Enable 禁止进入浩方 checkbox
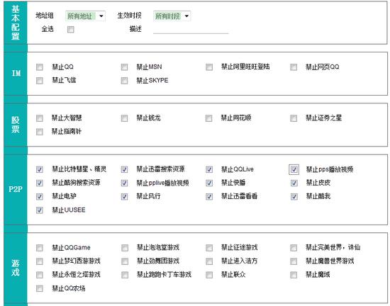The image size is (390, 306). click(209, 261)
